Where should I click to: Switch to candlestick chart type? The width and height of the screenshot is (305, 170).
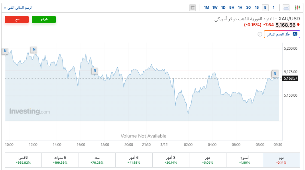pyautogui.click(x=297, y=8)
